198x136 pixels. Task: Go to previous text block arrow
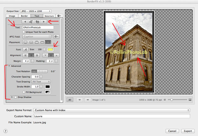[x=25, y=22]
